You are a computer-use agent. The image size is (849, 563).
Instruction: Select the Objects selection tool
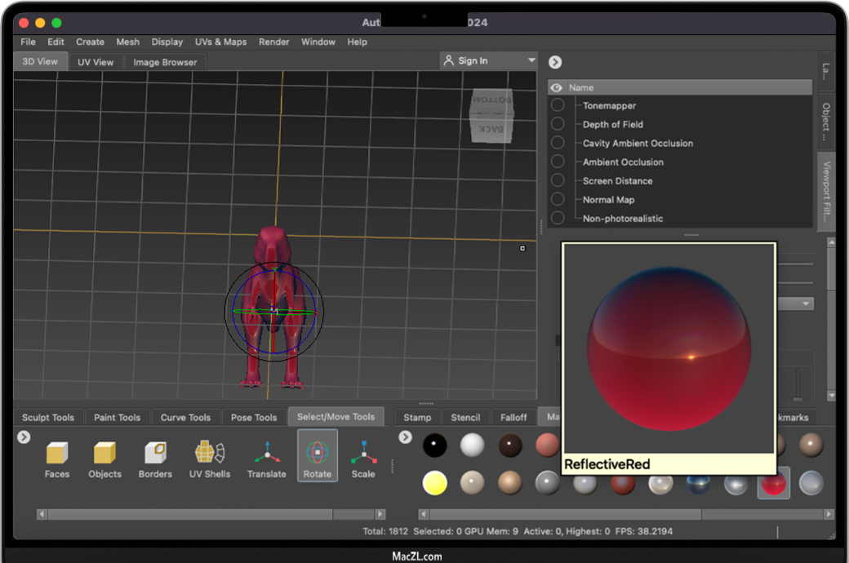[104, 459]
